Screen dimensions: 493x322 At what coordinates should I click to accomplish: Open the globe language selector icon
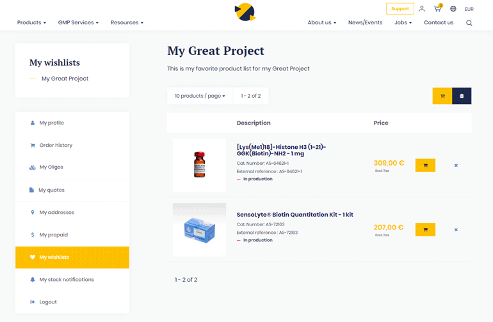(453, 9)
